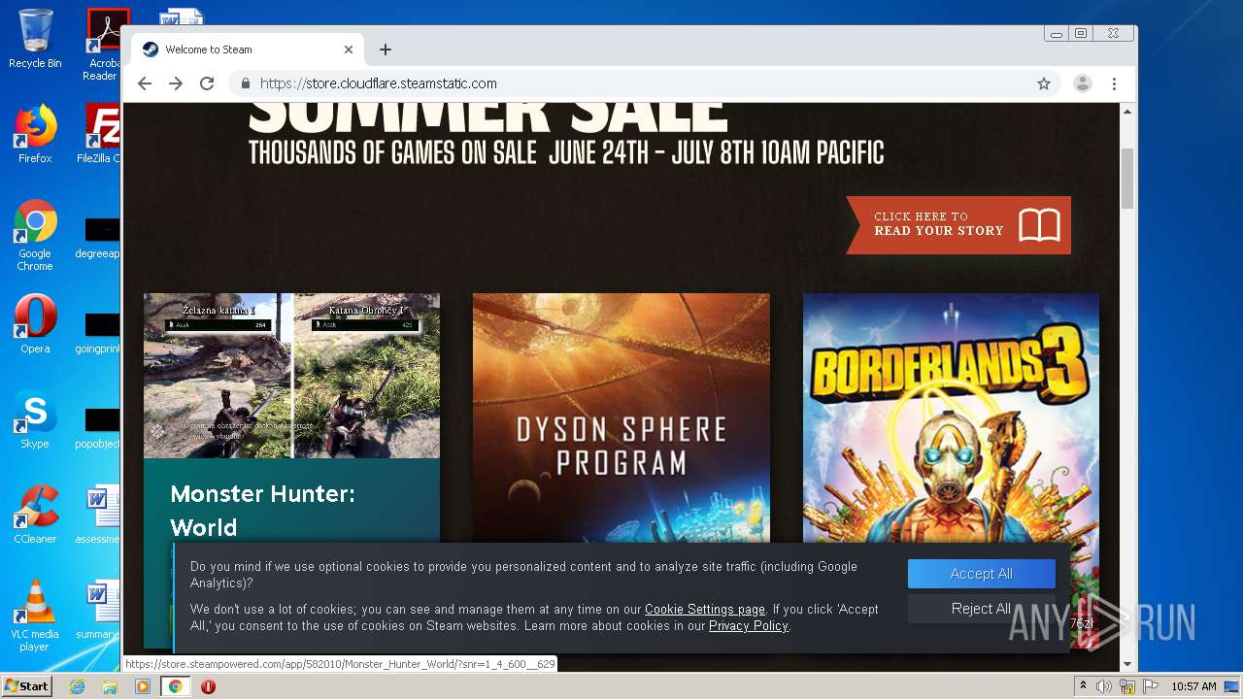Open Action Center flag tray icon
The width and height of the screenshot is (1243, 699).
(1150, 686)
